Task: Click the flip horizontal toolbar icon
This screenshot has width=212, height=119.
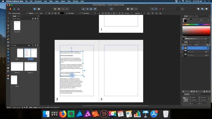Action: click(83, 9)
